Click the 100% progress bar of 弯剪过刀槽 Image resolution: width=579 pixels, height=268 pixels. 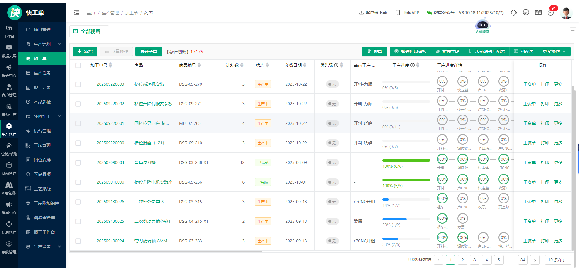[406, 160]
